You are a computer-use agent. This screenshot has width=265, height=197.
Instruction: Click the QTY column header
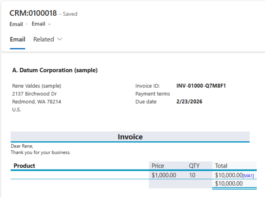[x=194, y=166]
